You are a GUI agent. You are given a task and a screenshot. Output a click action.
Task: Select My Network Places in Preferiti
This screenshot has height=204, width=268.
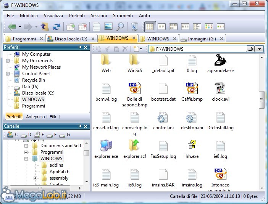[41, 67]
